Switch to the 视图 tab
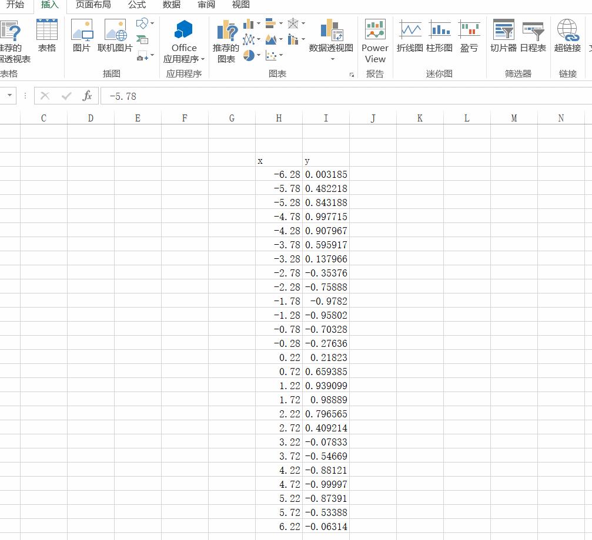The width and height of the screenshot is (592, 540). click(241, 5)
